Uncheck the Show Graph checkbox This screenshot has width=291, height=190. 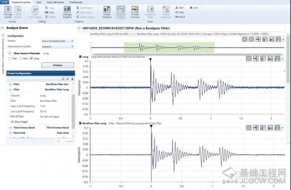point(12,122)
